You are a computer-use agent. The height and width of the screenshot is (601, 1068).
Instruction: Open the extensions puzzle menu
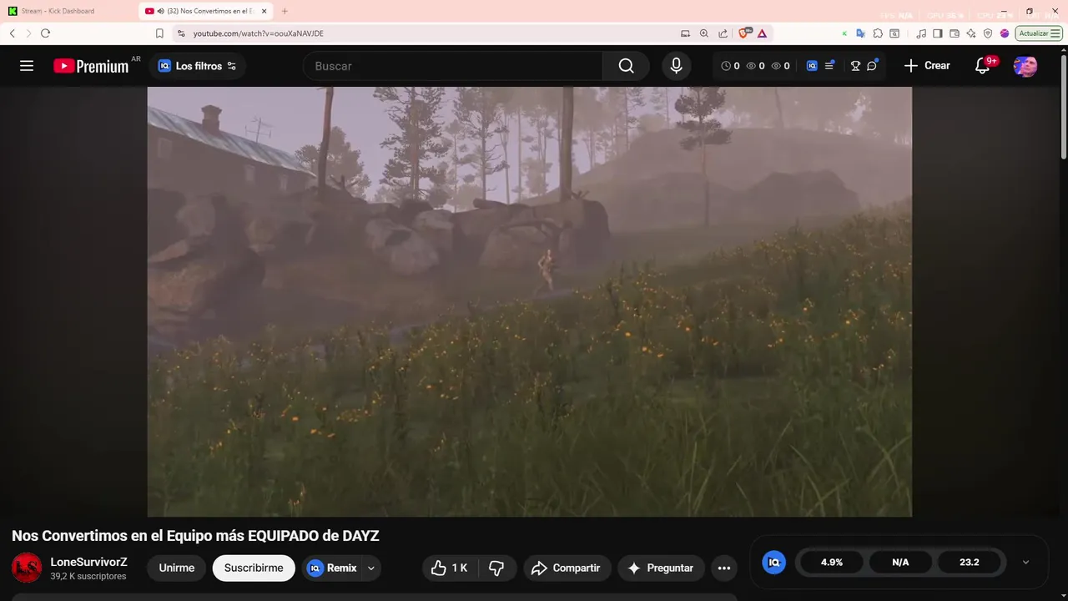coord(878,33)
